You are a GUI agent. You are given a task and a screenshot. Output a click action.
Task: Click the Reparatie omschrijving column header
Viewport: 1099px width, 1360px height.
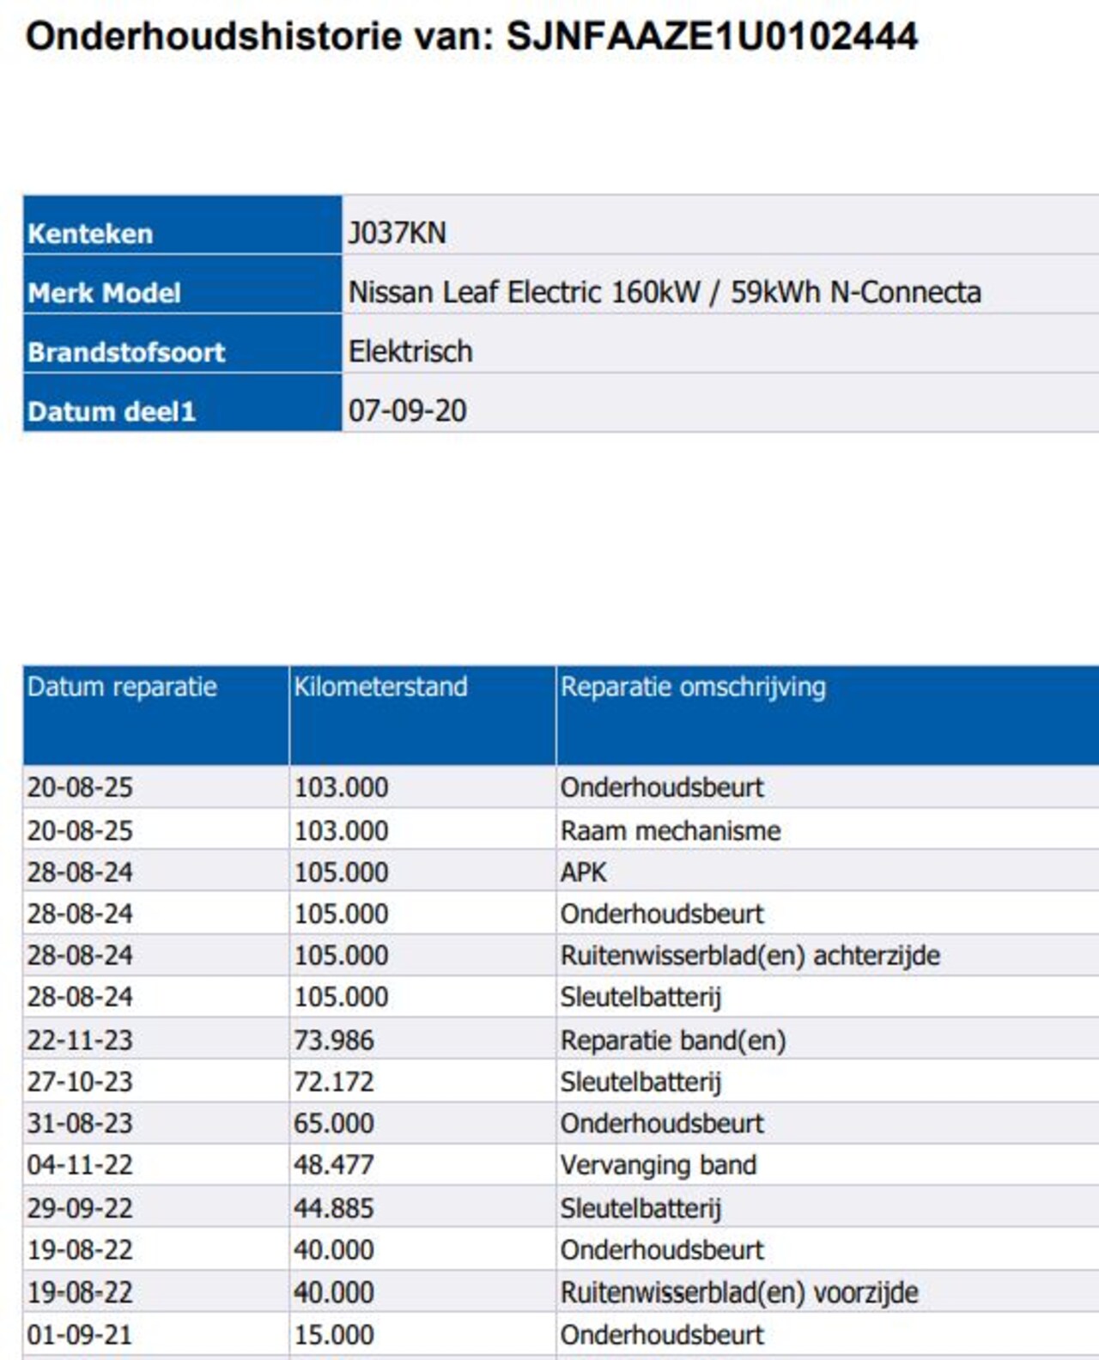pos(693,687)
